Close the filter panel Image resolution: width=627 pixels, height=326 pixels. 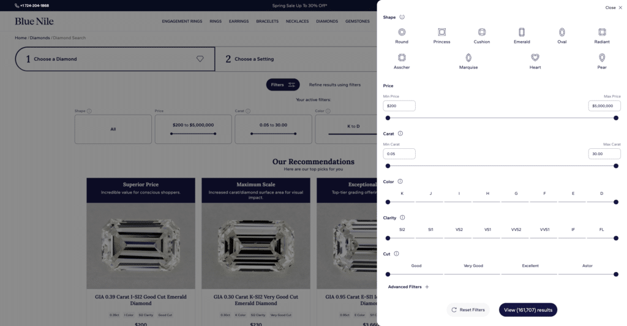pyautogui.click(x=614, y=7)
